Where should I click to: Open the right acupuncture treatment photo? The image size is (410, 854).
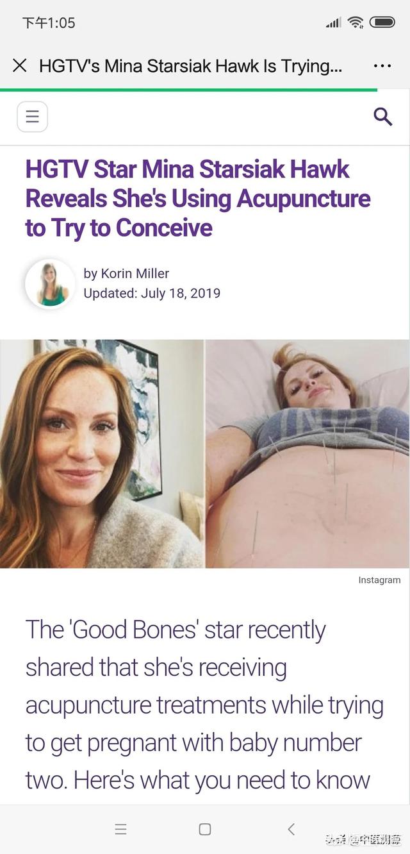307,453
